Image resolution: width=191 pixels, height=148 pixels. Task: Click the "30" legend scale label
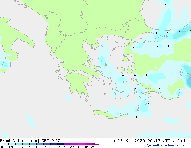(65, 147)
